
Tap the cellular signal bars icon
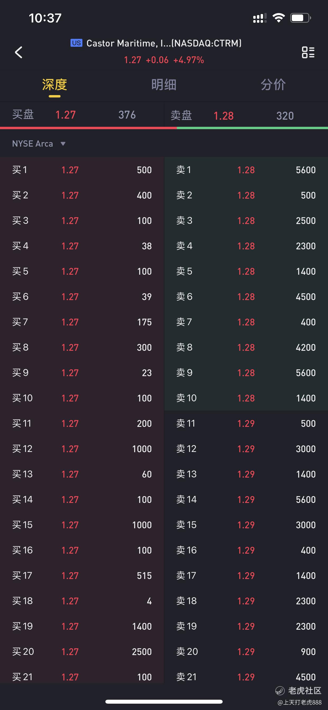[x=260, y=18]
